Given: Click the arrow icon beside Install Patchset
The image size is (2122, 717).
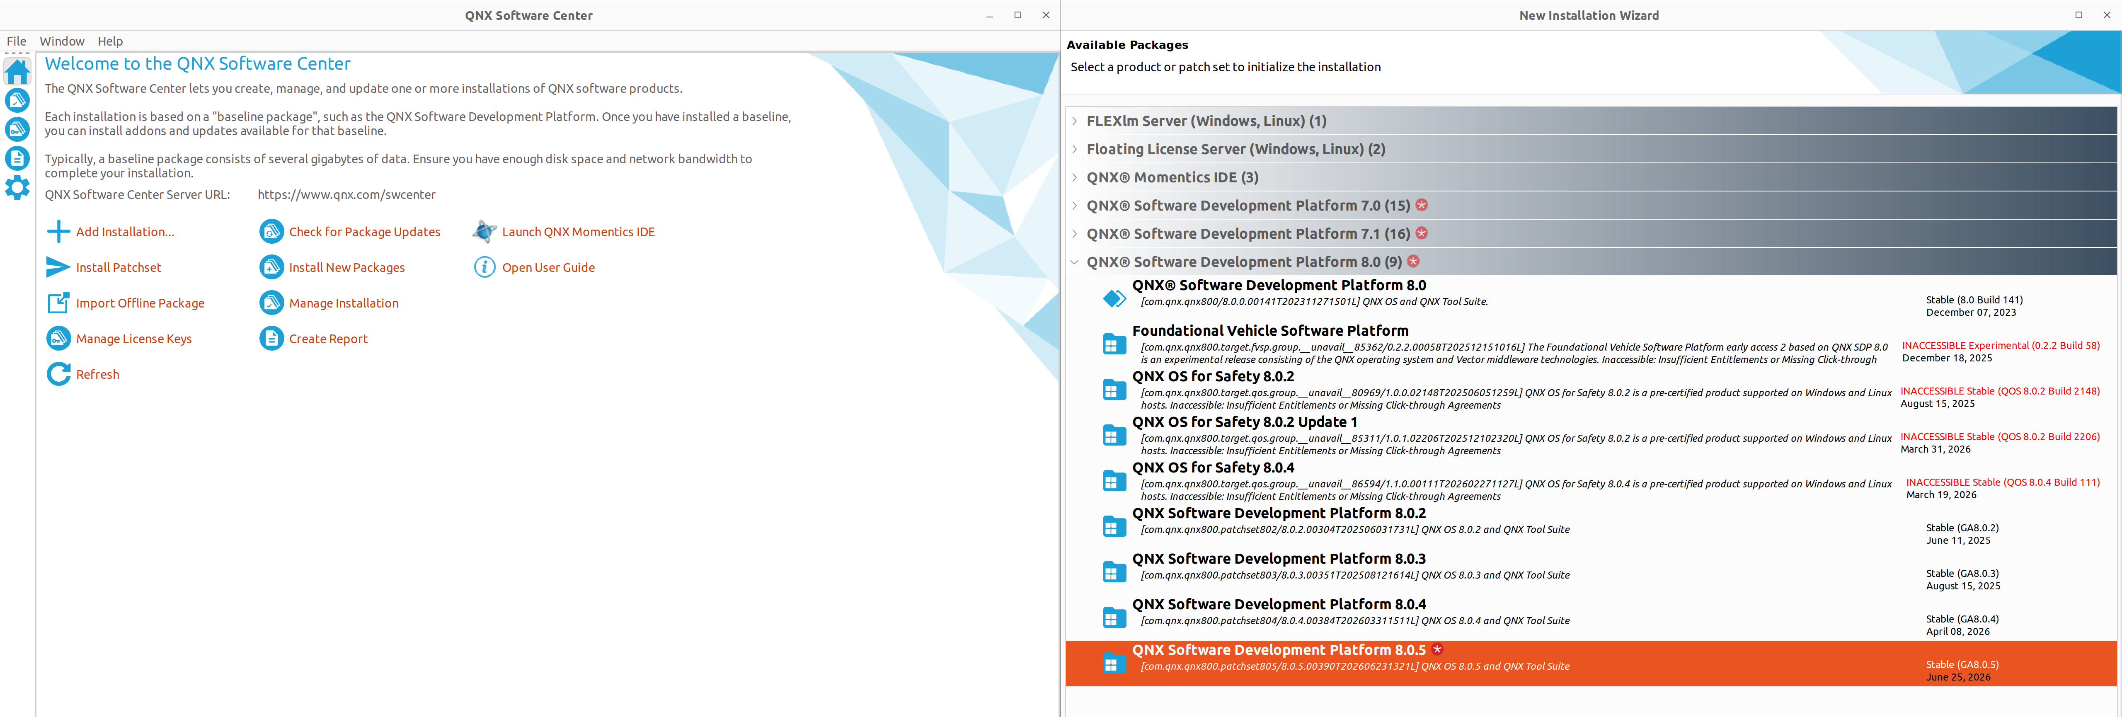Looking at the screenshot, I should (58, 267).
